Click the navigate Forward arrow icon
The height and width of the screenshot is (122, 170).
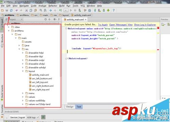click(55, 10)
